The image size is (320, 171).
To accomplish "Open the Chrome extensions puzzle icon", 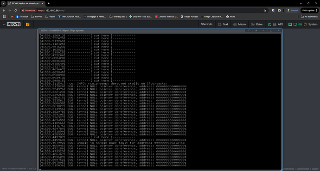I will coord(279,10).
